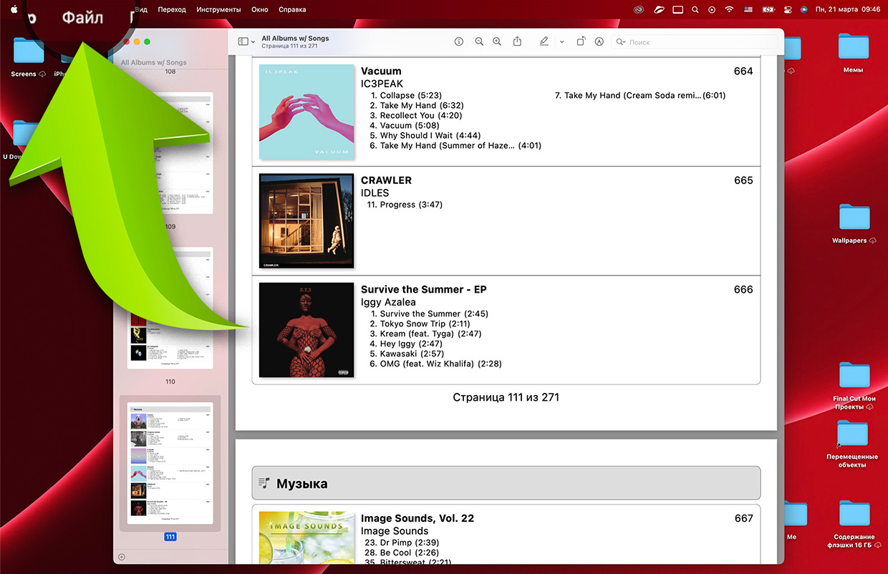
Task: Click the Переход menu item
Action: 172,10
